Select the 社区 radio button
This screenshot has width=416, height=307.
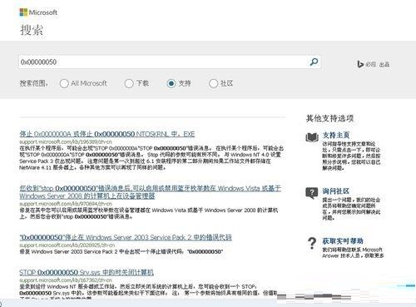[213, 83]
